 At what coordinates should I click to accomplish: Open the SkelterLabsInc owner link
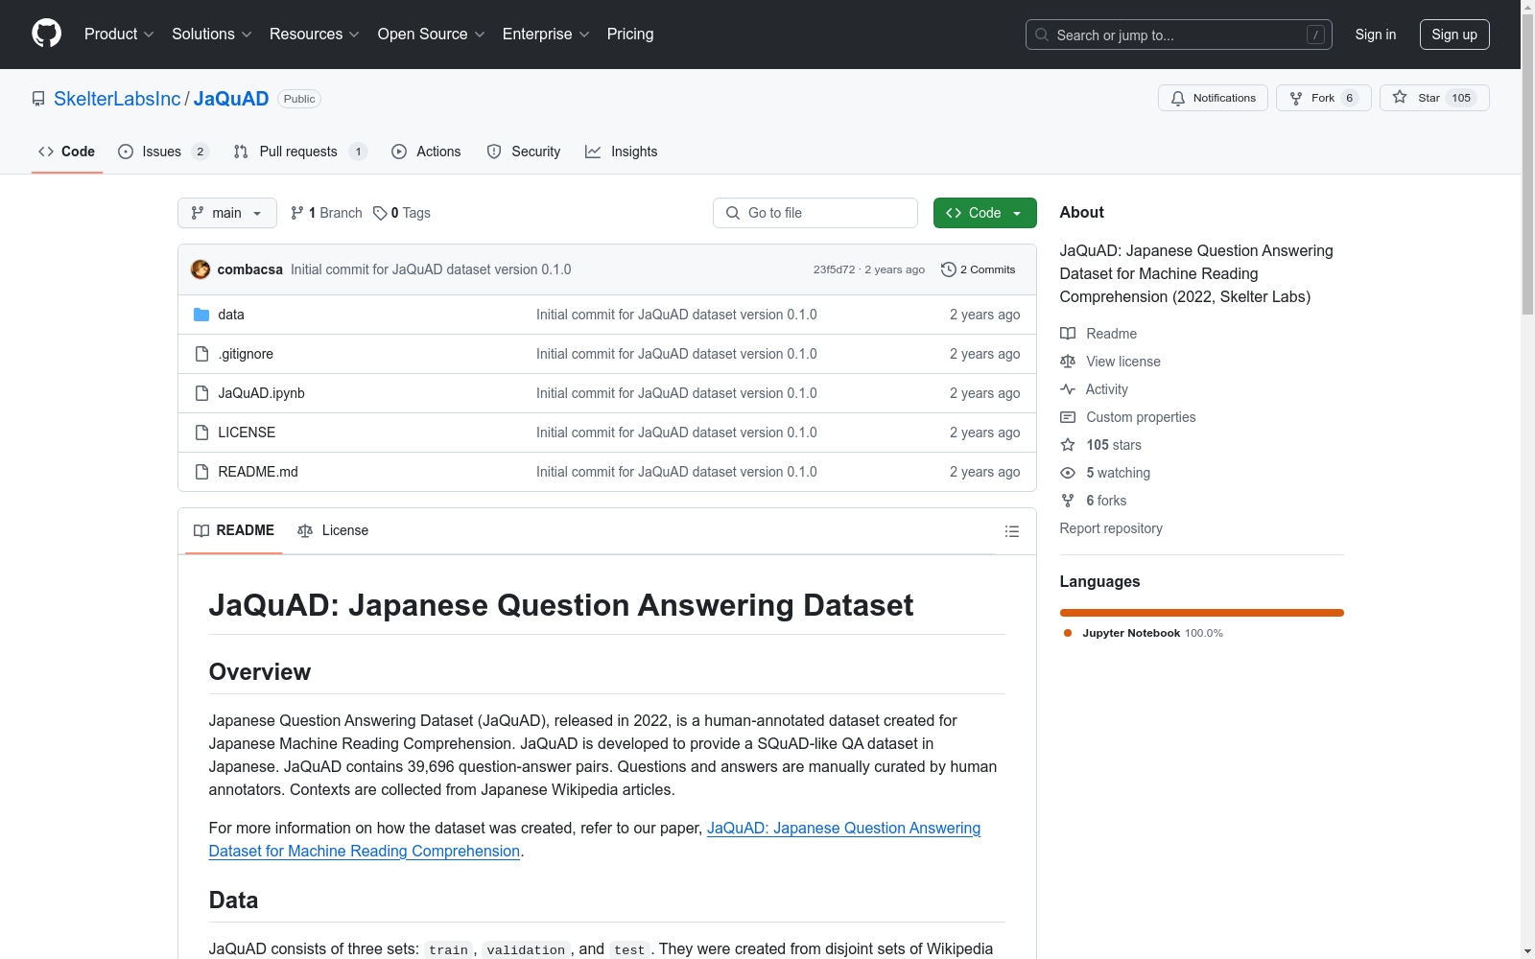[x=117, y=99]
